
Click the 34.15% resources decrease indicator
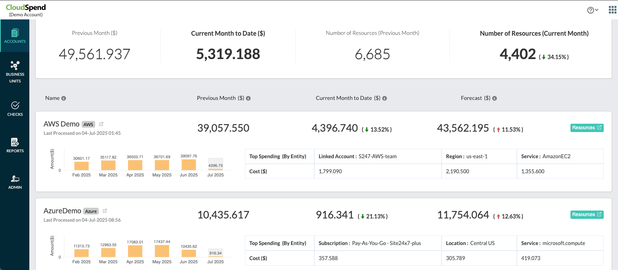coord(554,57)
